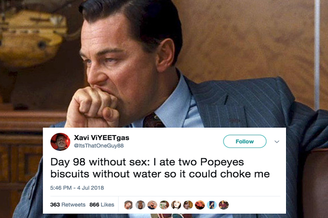Open the sixth liker avatar
This screenshot has height=218, width=328.
point(188,205)
